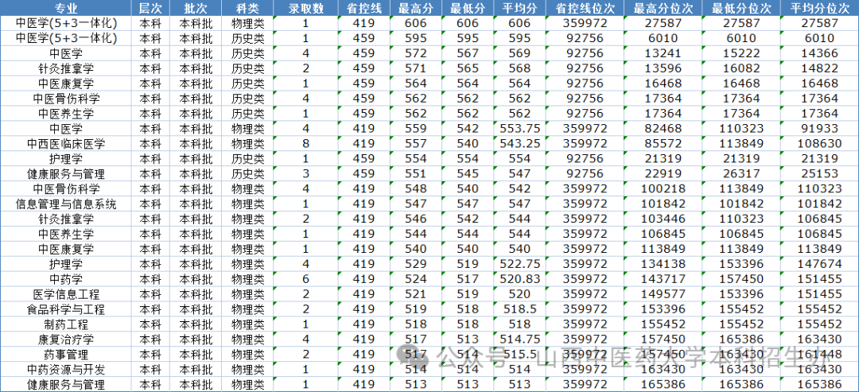Viewport: 859px width, 392px height.
Task: Select the rank cell 143717
Action: tap(663, 279)
